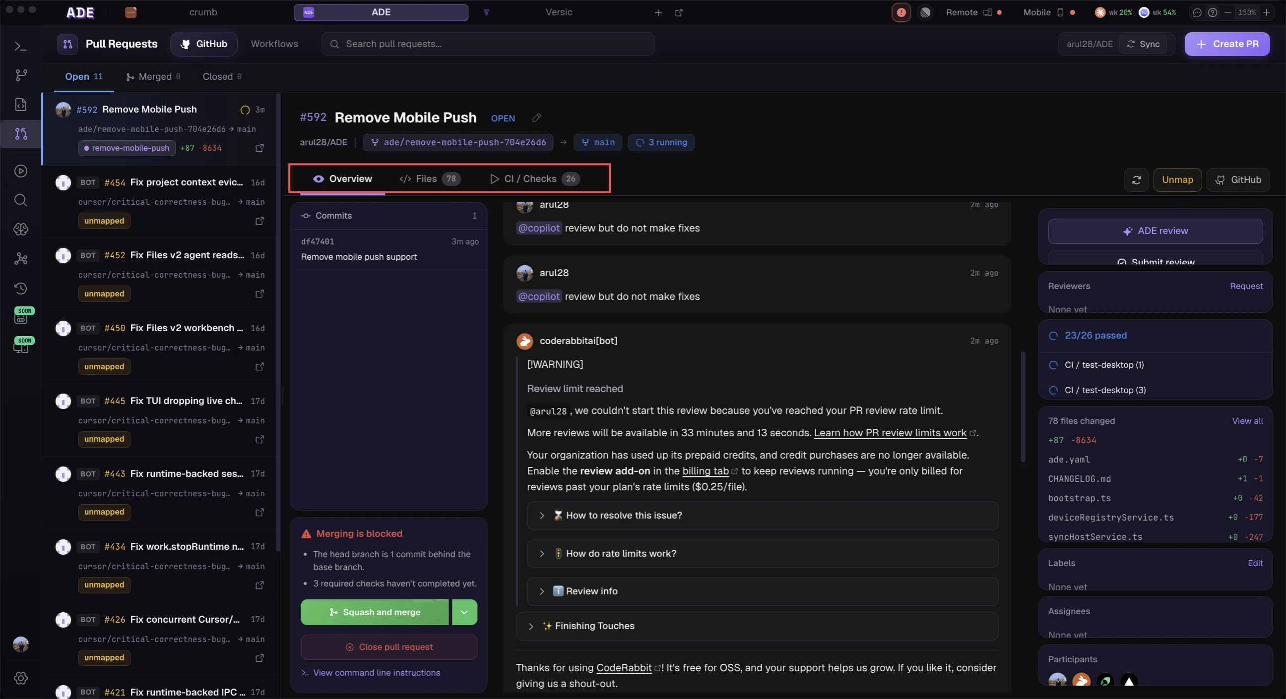Image resolution: width=1286 pixels, height=699 pixels.
Task: Open Learn how PR review limits work link
Action: coord(890,433)
